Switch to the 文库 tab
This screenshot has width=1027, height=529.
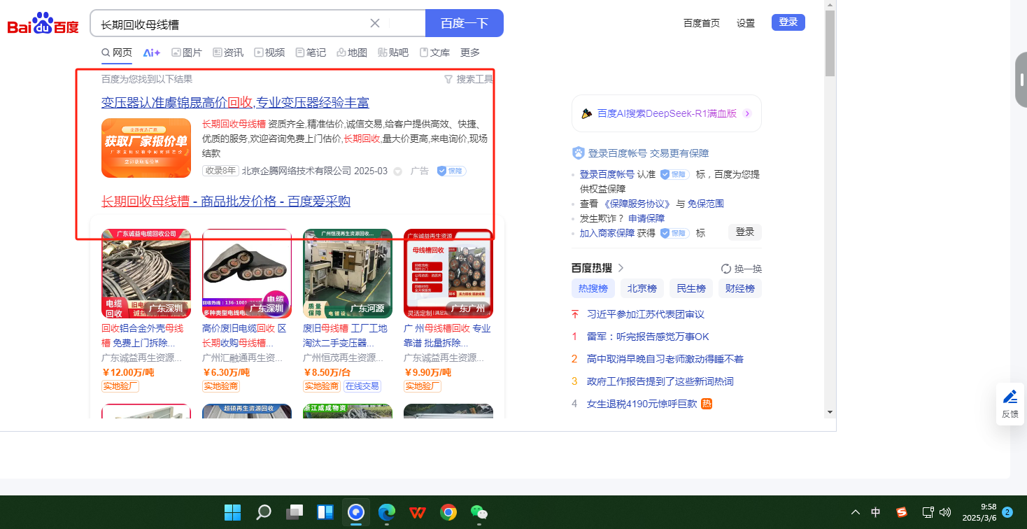(x=434, y=52)
